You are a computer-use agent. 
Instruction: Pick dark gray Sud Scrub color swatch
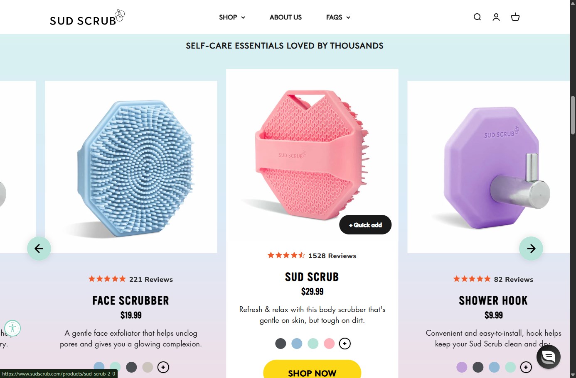[x=281, y=344]
